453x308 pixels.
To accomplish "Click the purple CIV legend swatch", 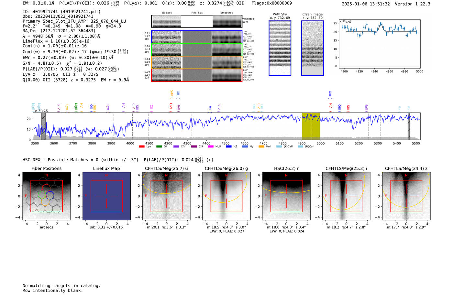I will [x=176, y=147].
